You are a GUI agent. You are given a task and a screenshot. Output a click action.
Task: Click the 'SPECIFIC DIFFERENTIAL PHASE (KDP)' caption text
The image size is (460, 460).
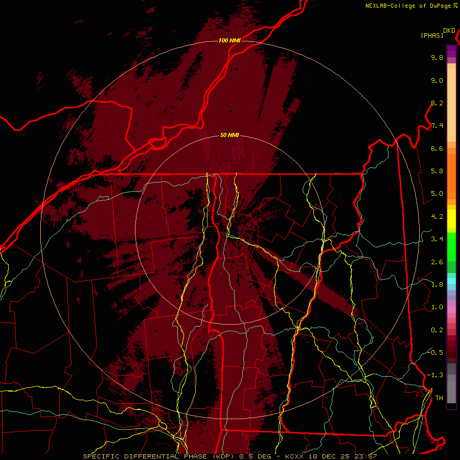coord(160,456)
